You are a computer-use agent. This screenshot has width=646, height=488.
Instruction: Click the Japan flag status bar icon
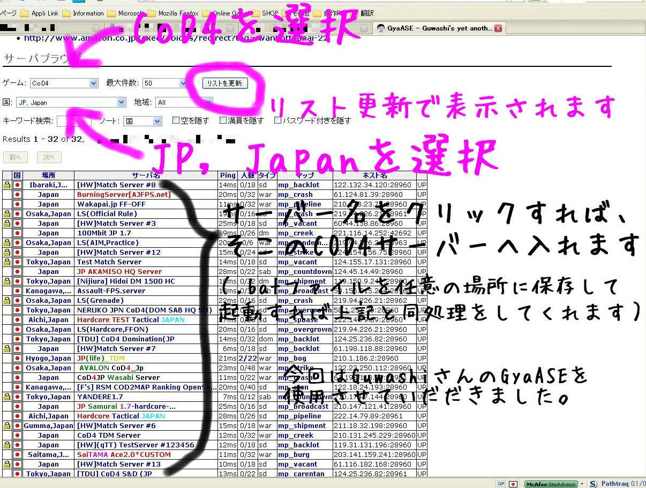(x=513, y=484)
